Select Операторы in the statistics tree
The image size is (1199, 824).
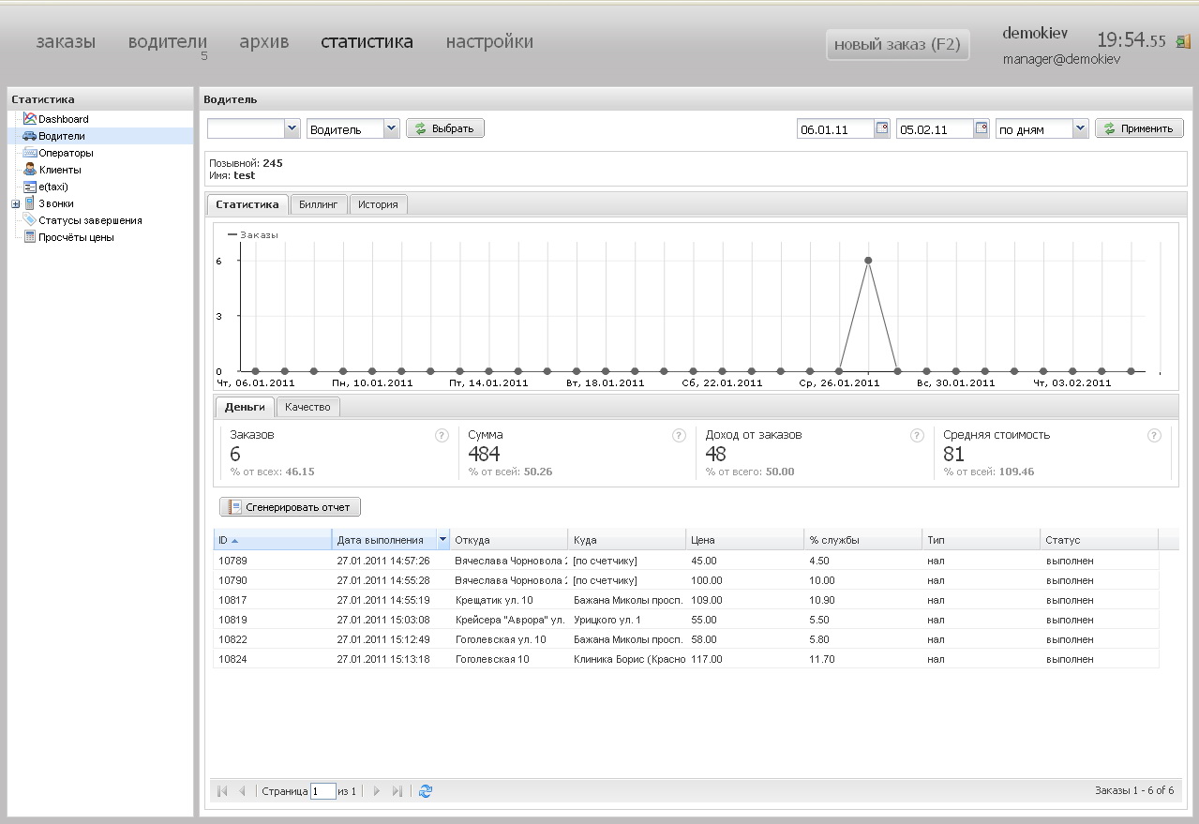click(66, 153)
